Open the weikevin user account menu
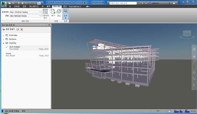The image size is (197, 114). [157, 3]
